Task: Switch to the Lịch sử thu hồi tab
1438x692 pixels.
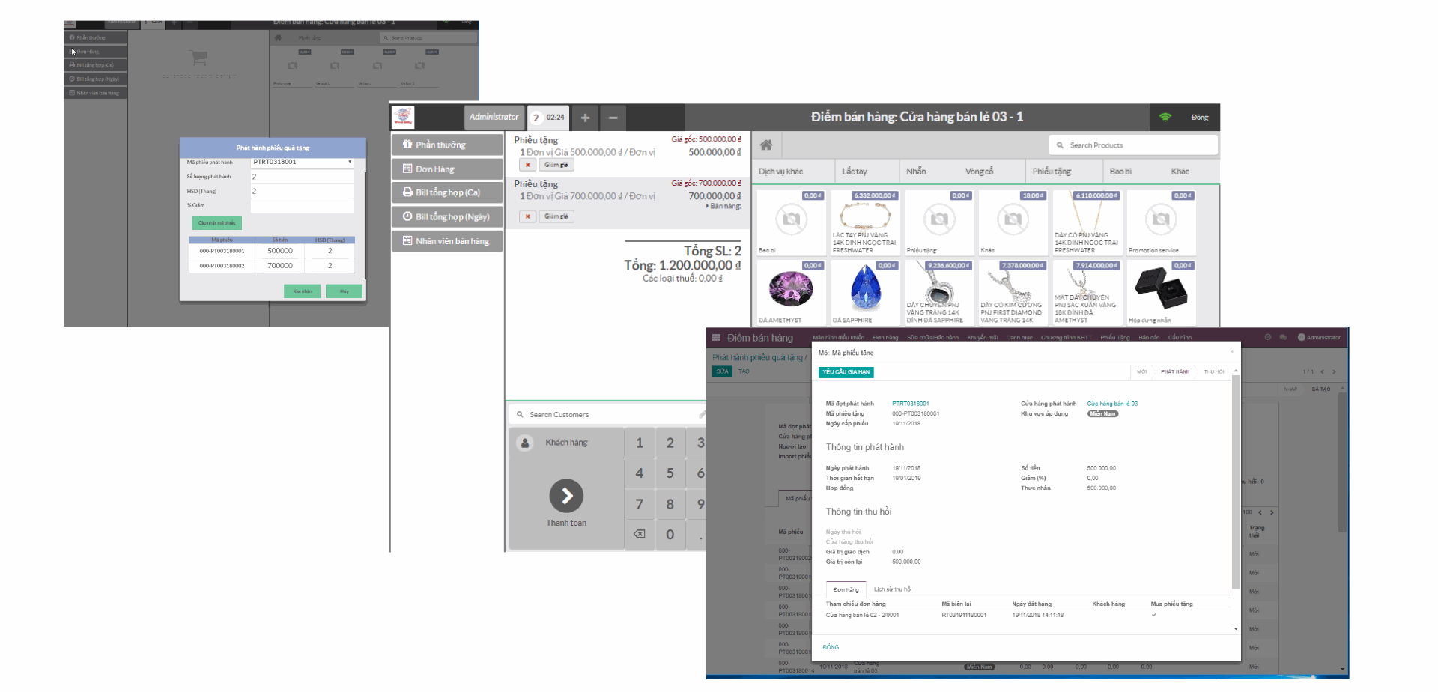Action: pyautogui.click(x=893, y=589)
